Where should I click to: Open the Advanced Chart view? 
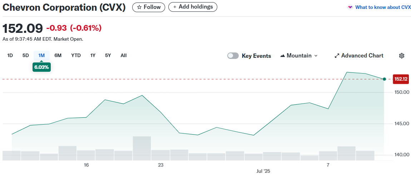tap(359, 56)
